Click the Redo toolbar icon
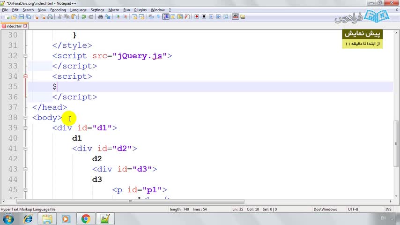Image resolution: width=400 pixels, height=225 pixels. point(90,17)
